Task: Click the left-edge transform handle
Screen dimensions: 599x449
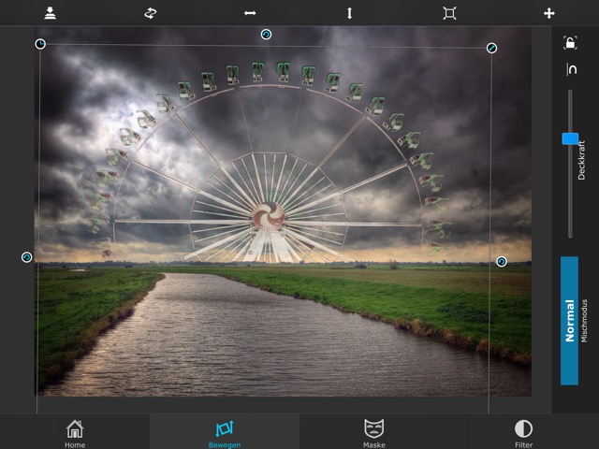Action: 26,257
